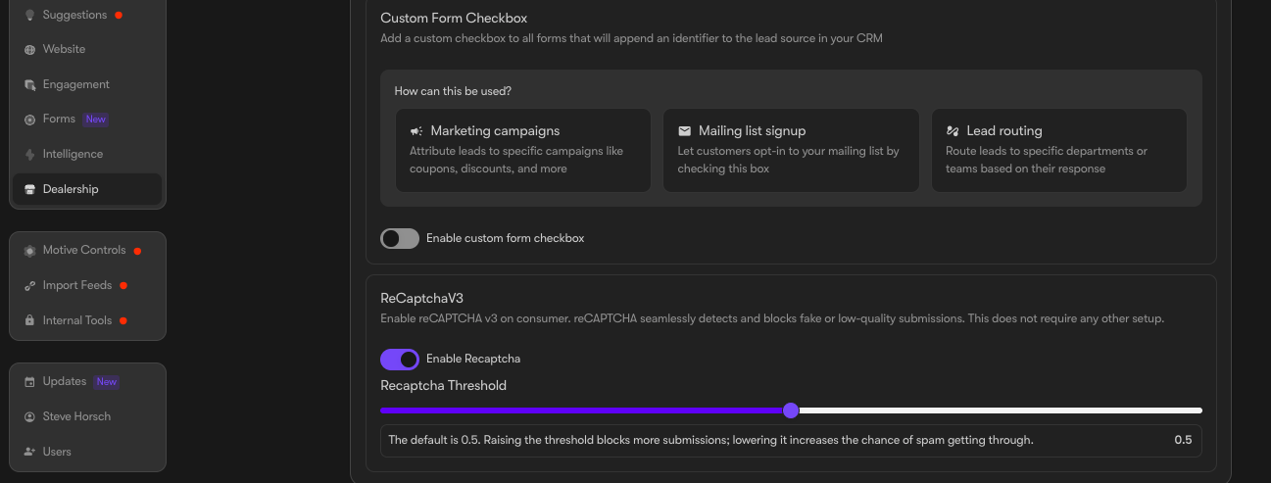Click the Recaptcha Threshold slider handle

(791, 411)
